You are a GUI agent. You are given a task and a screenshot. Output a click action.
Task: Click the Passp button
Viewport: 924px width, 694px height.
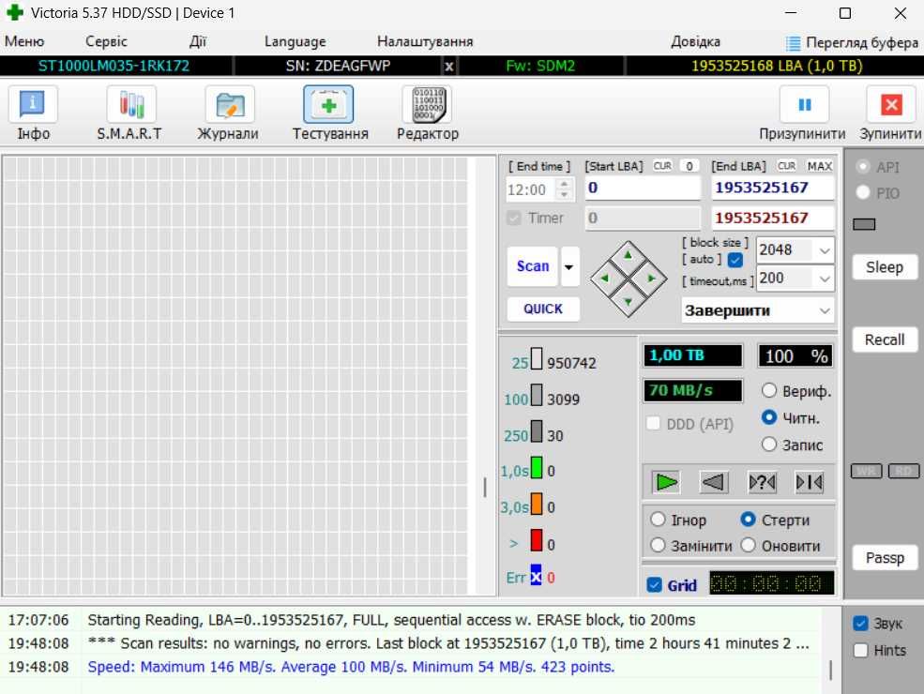tap(885, 558)
